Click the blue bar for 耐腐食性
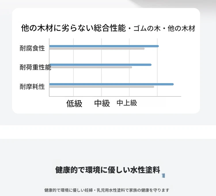Screen dimensions: 216x196 pyautogui.click(x=104, y=46)
